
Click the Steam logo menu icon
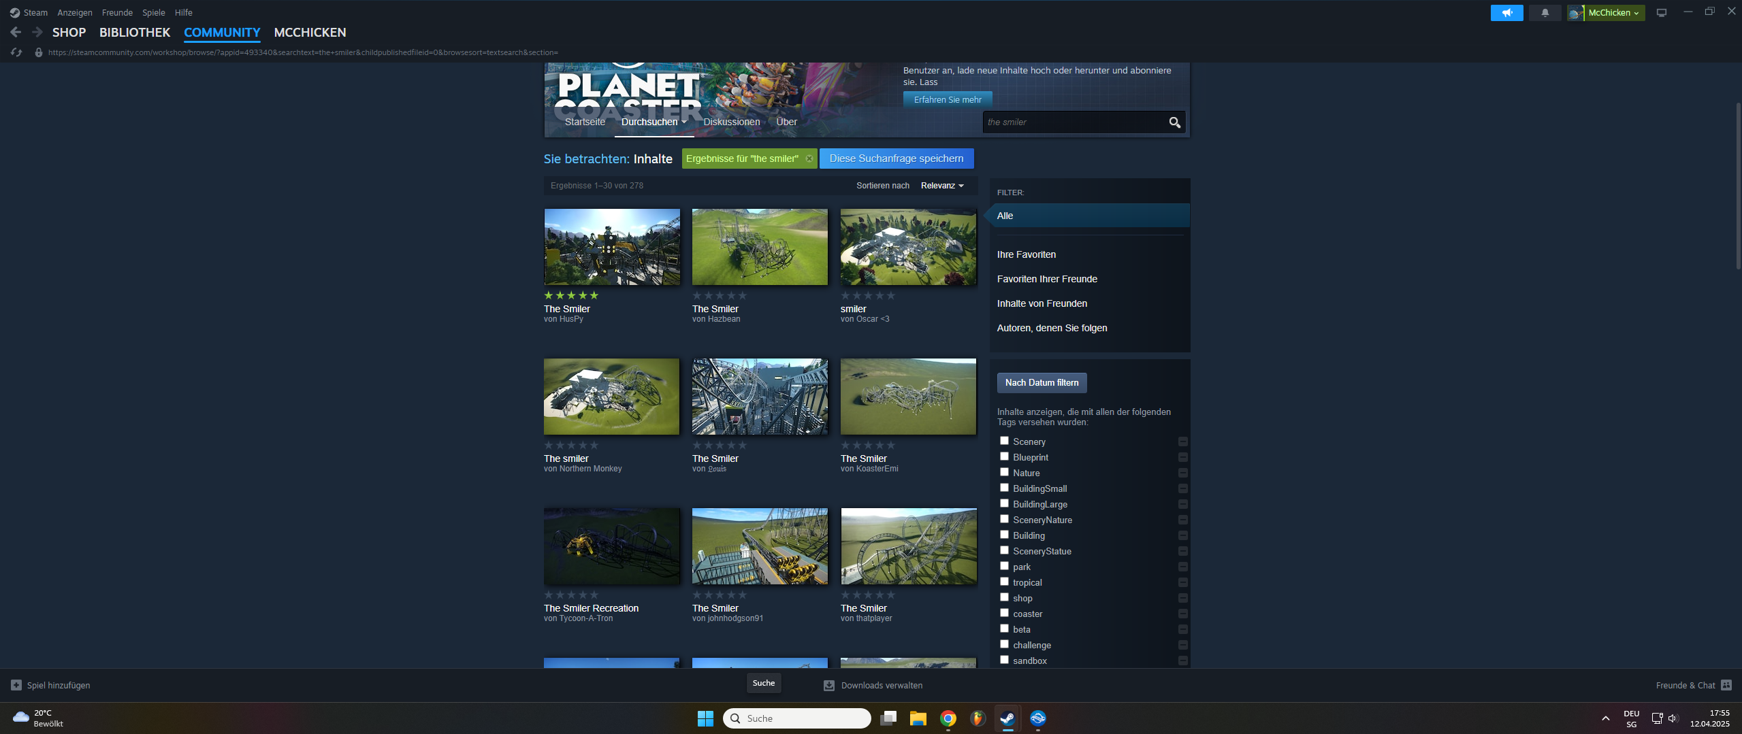click(15, 12)
